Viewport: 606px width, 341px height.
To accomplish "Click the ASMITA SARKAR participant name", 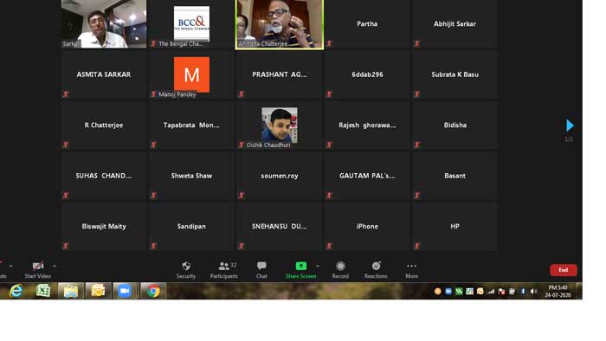I will point(104,74).
